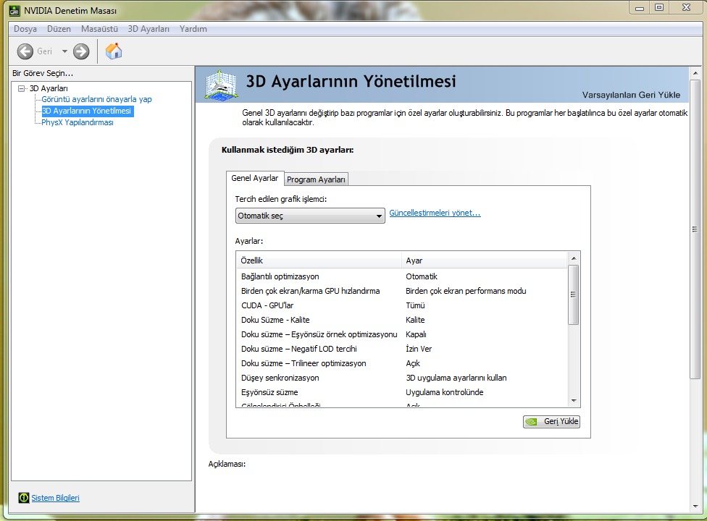
Task: Click the Özellik column header
Action: (319, 260)
